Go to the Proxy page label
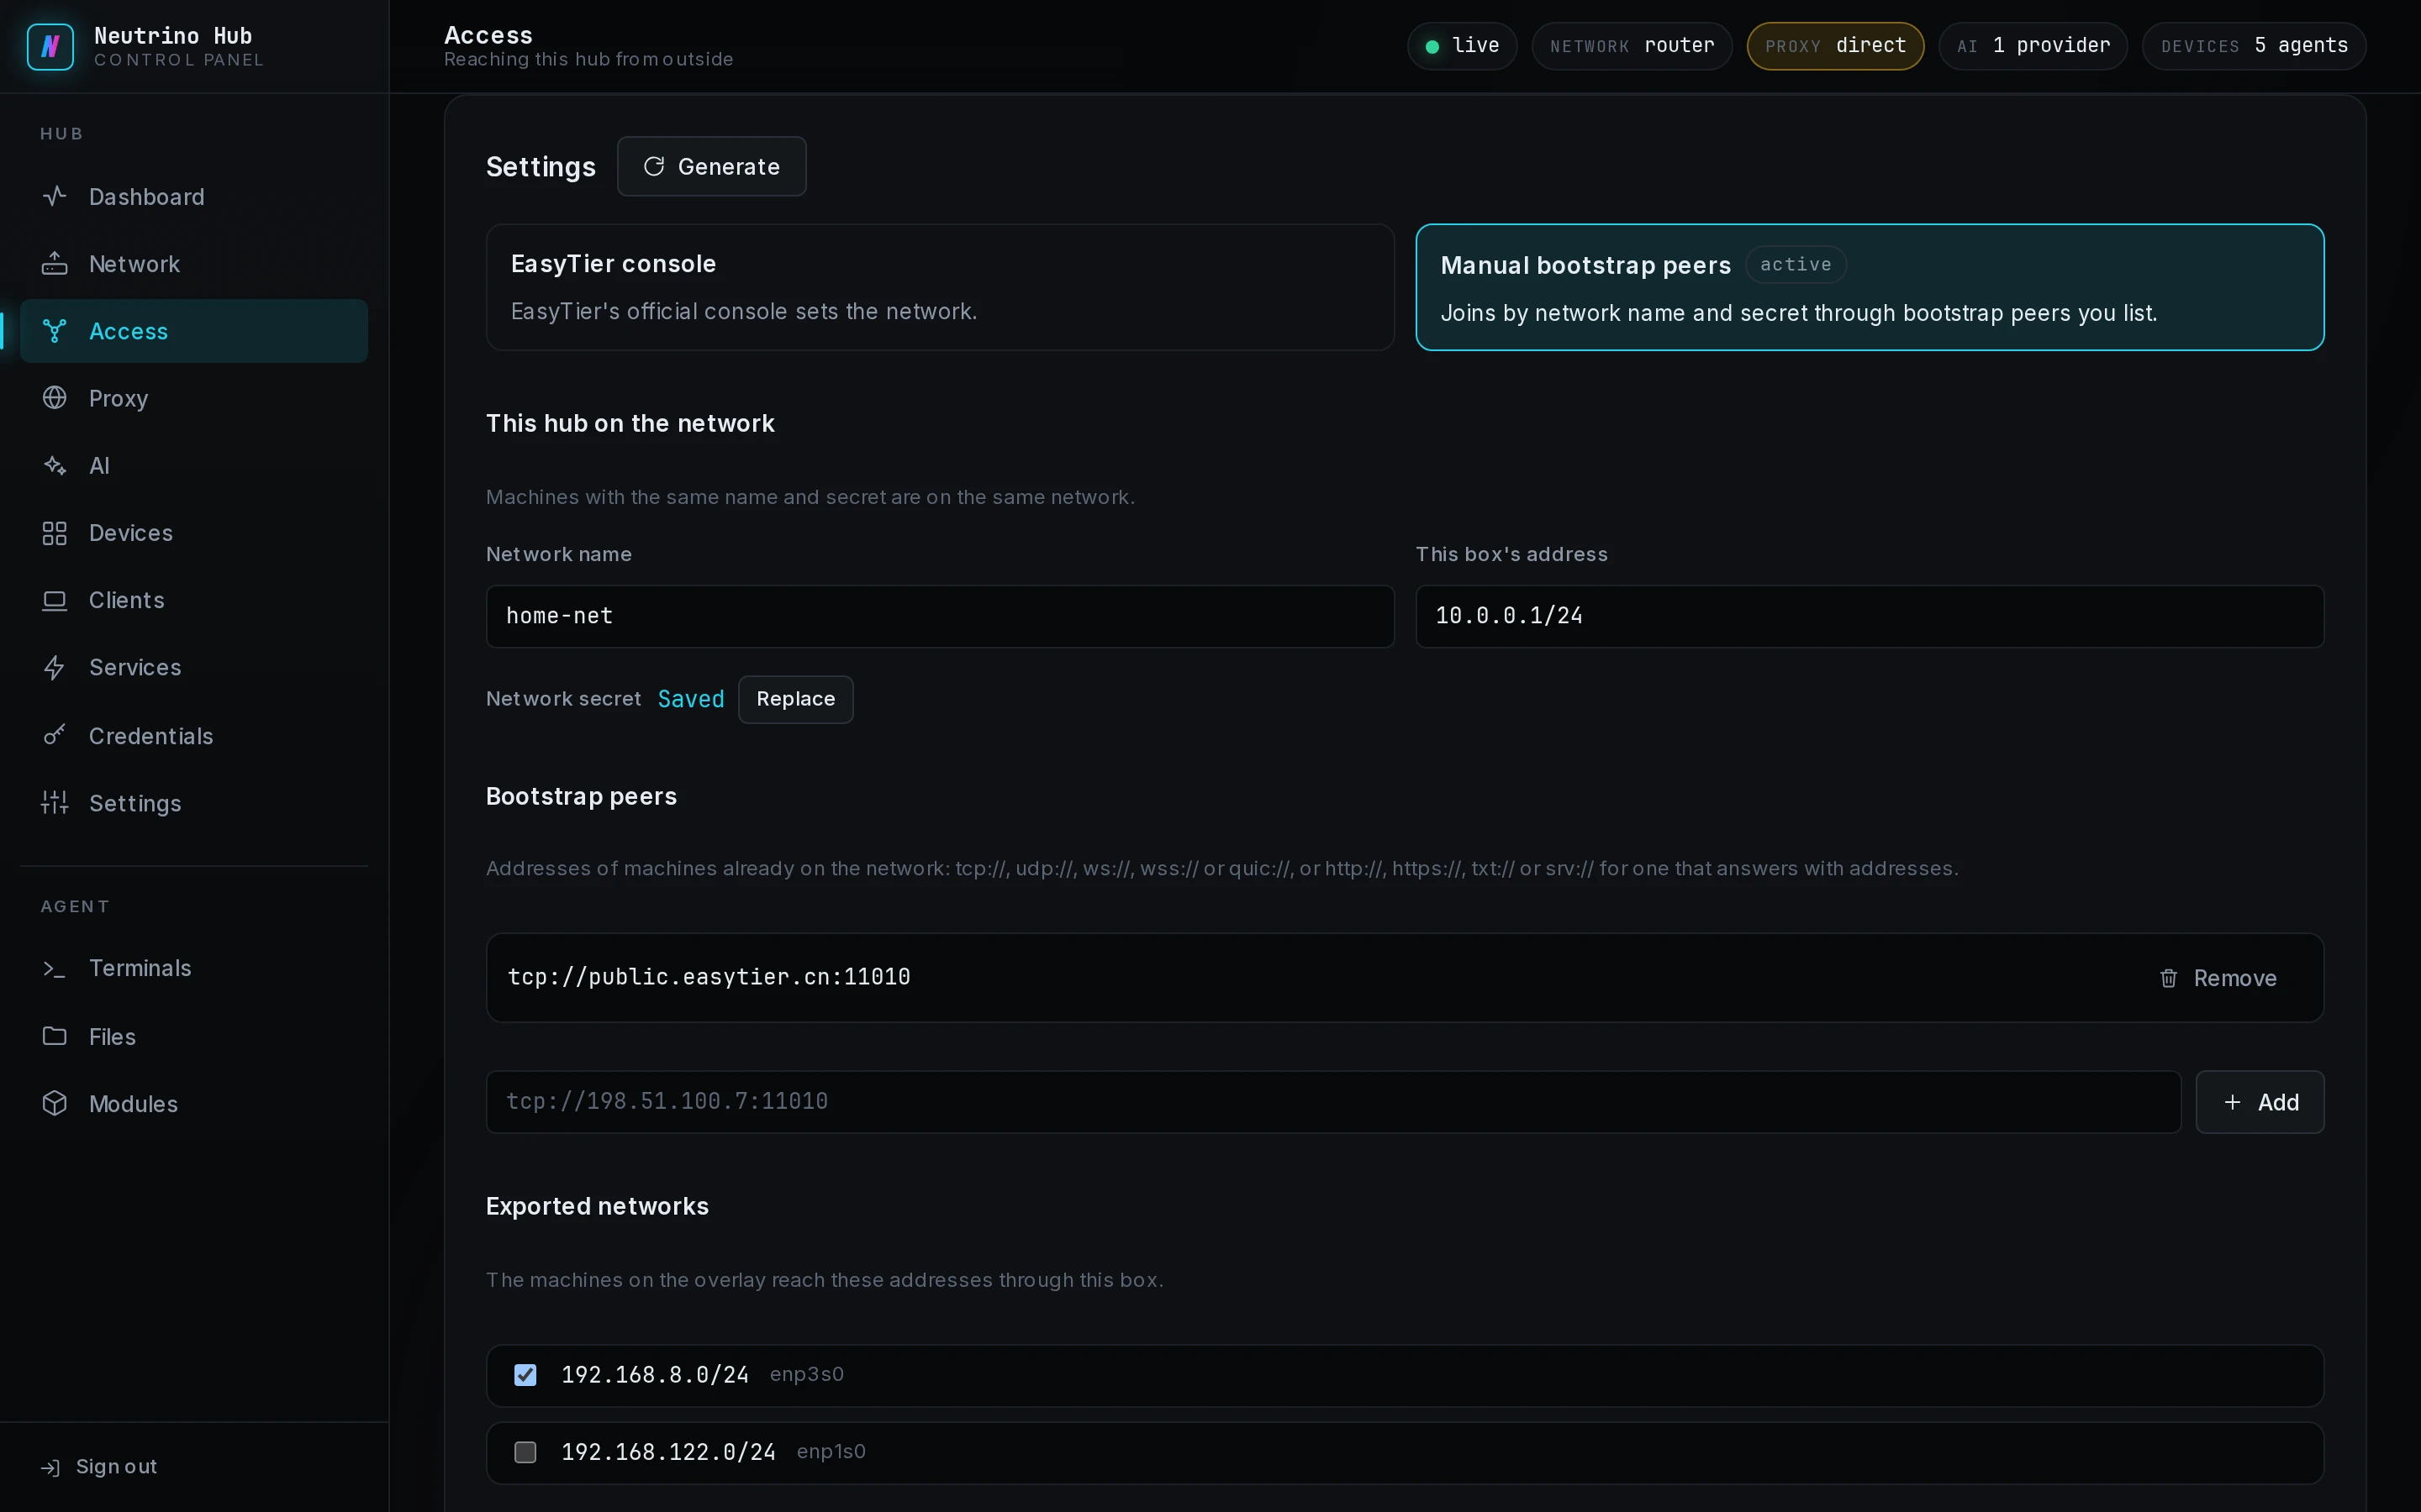 click(x=118, y=398)
